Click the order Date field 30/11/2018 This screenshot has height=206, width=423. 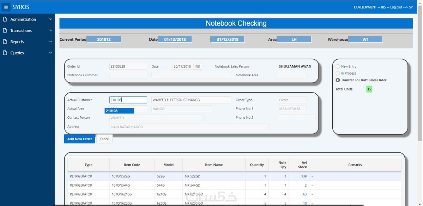pyautogui.click(x=183, y=66)
